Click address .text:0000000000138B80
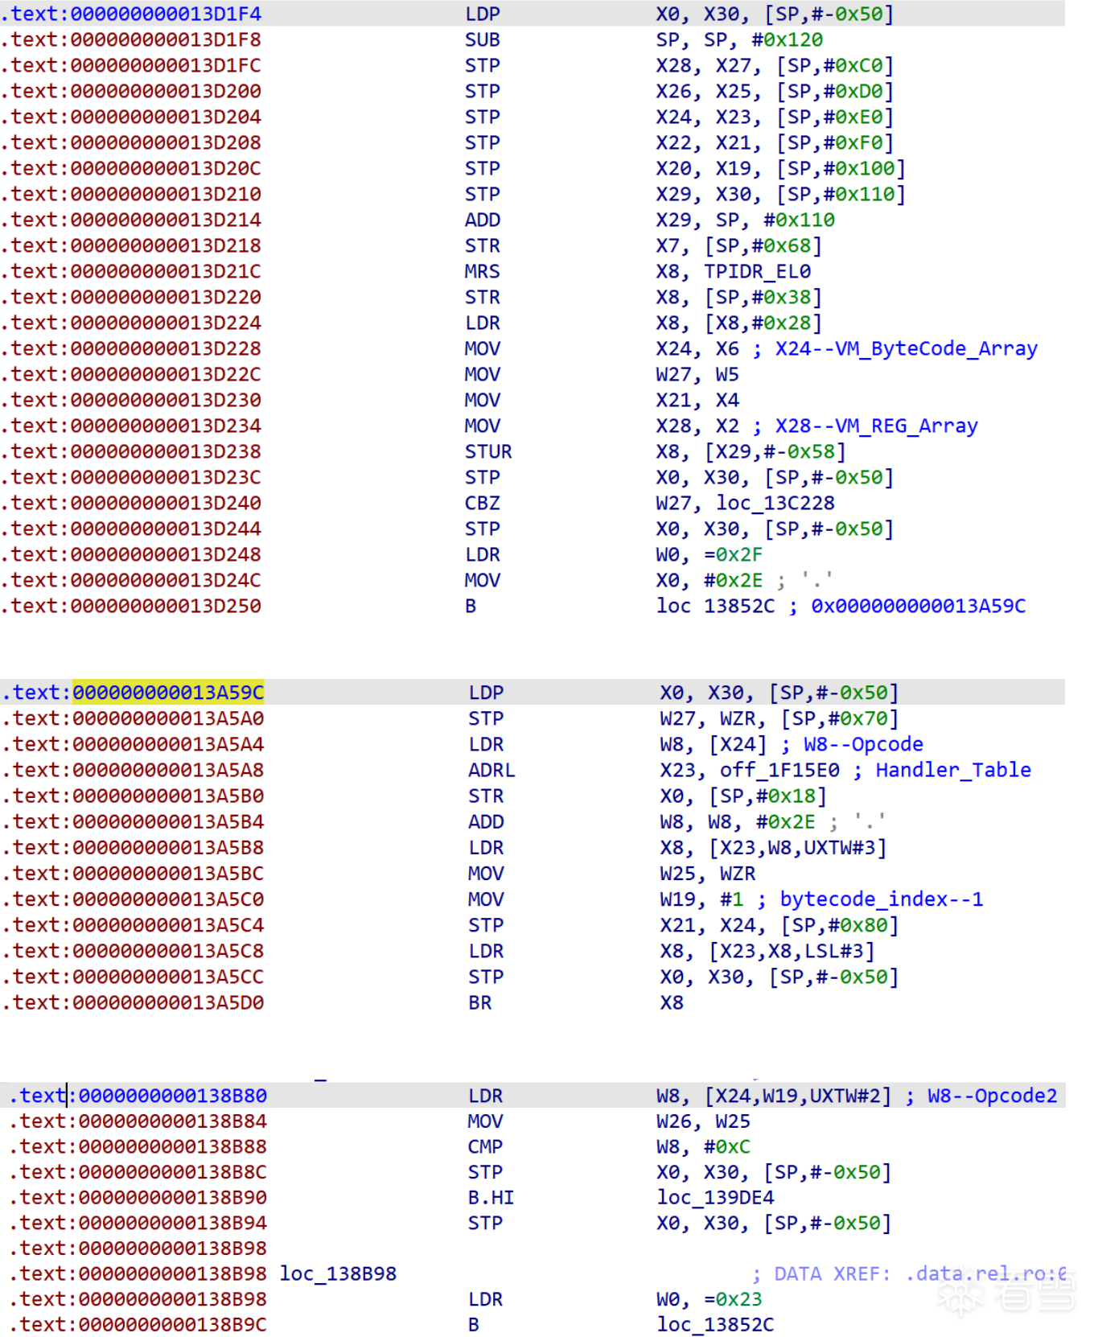The image size is (1094, 1337). (x=138, y=1096)
